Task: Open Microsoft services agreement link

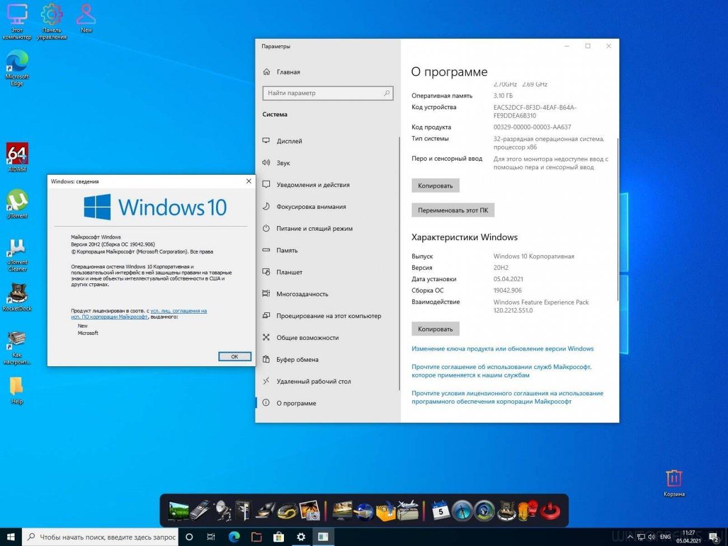Action: (x=501, y=371)
